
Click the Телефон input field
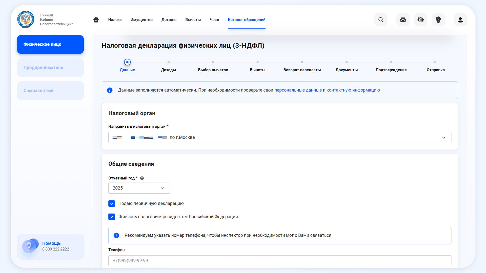(280, 261)
